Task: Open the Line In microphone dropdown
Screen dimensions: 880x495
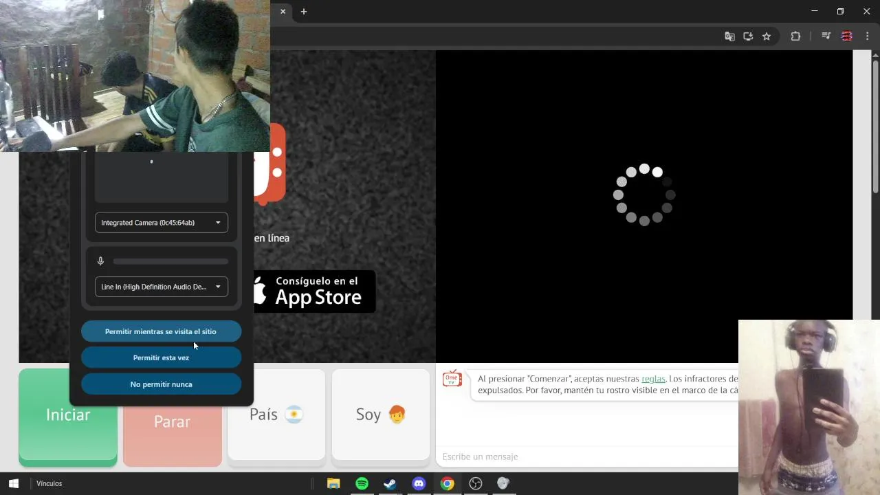Action: pos(162,287)
